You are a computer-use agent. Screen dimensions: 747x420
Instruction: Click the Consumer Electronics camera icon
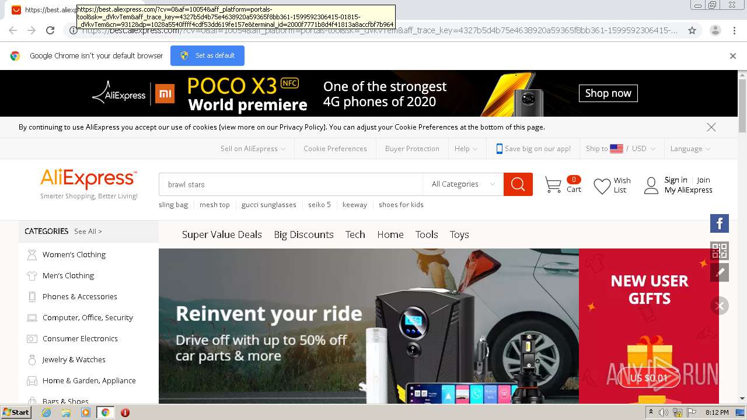pyautogui.click(x=32, y=338)
